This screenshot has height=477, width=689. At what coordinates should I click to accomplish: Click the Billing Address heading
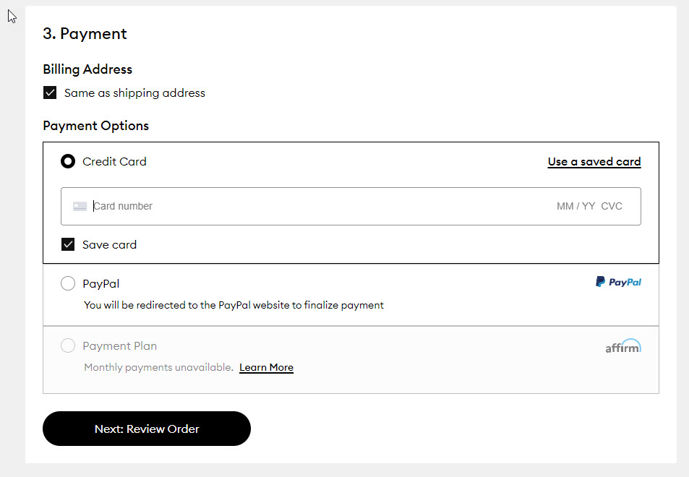[87, 69]
